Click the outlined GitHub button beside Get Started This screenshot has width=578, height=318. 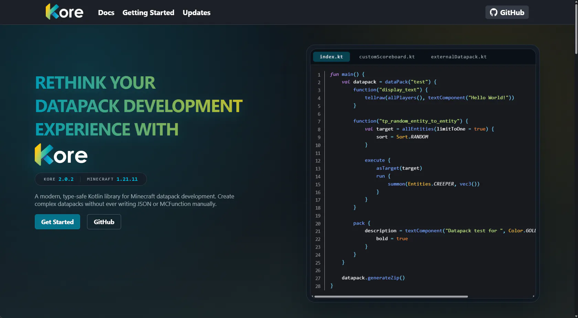(104, 222)
